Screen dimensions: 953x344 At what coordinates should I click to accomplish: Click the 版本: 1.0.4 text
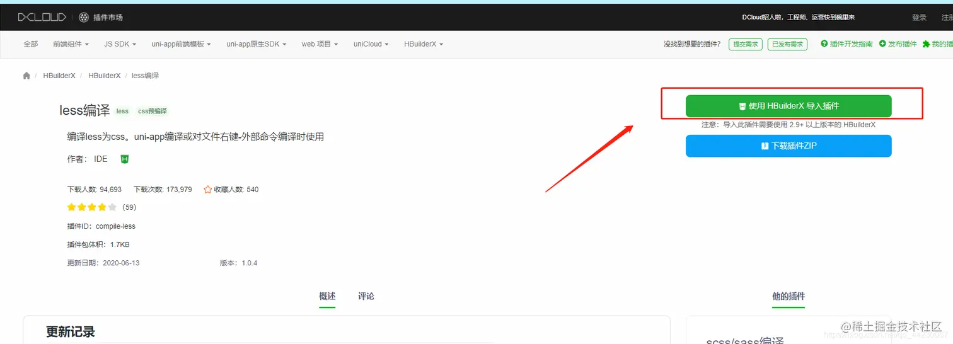[238, 263]
